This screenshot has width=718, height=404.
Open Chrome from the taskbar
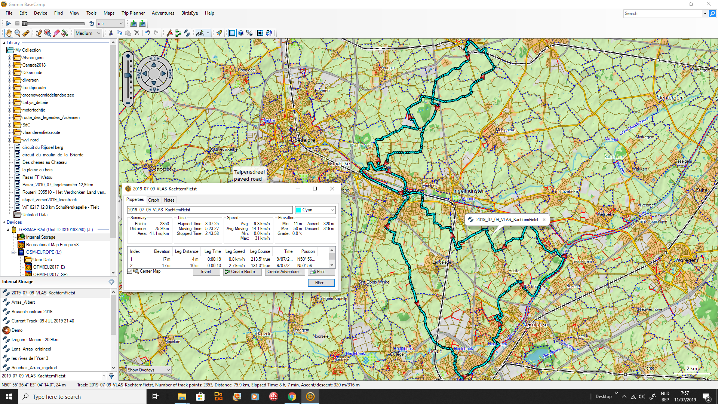tap(292, 397)
